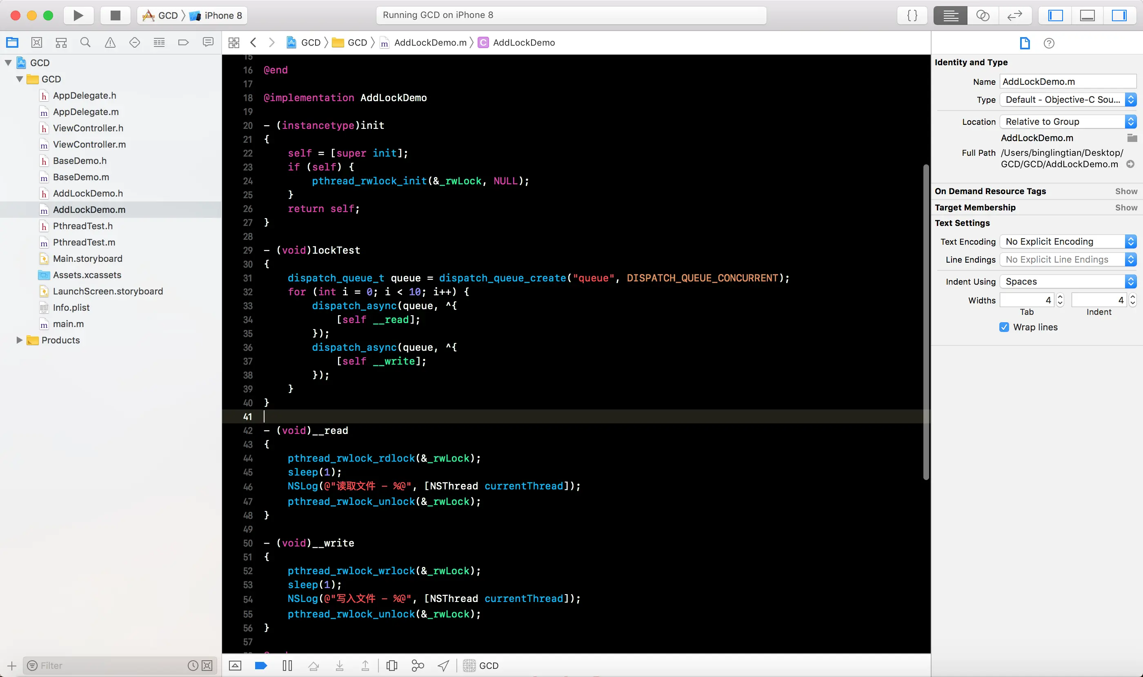Select PthreadTest.m in file navigator
1143x677 pixels.
coord(84,242)
